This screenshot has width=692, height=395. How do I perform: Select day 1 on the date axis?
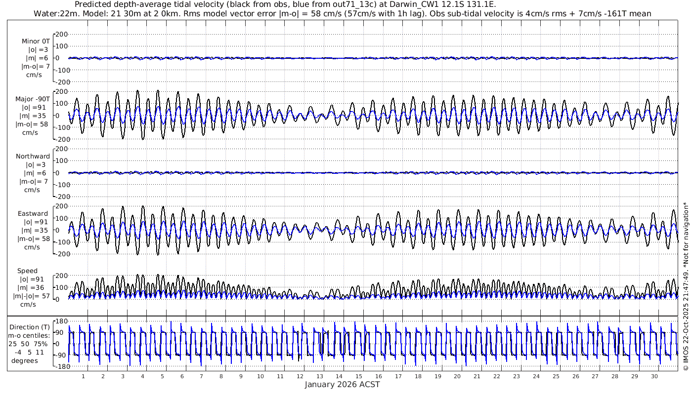point(83,376)
